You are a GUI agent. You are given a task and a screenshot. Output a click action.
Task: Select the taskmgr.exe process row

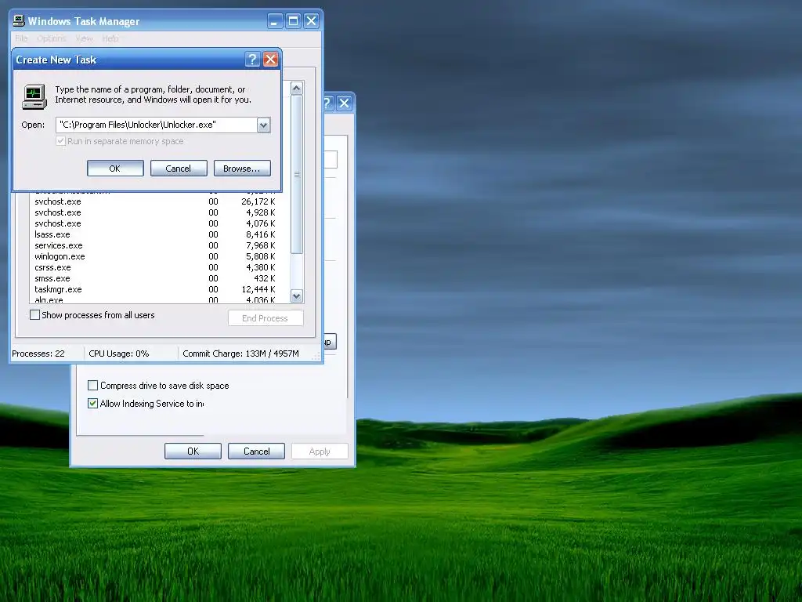[x=155, y=289]
